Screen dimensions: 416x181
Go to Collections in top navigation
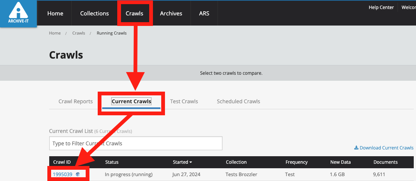pyautogui.click(x=94, y=14)
